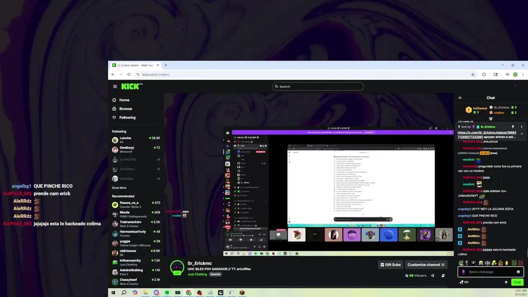Expand Show More under Following
This screenshot has height=297, width=528.
click(119, 188)
